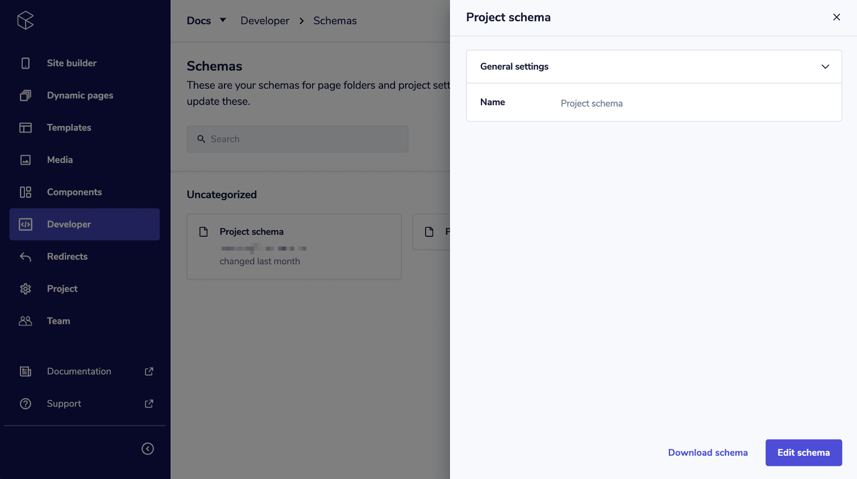Collapse the sidebar with the chevron
This screenshot has height=479, width=857.
147,448
